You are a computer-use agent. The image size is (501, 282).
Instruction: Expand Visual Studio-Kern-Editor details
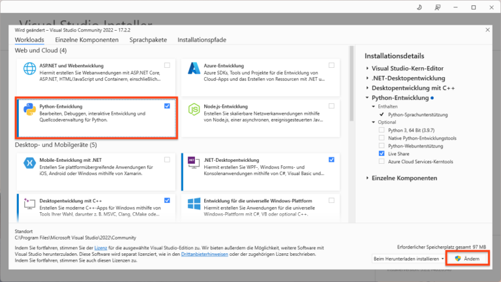tap(367, 68)
